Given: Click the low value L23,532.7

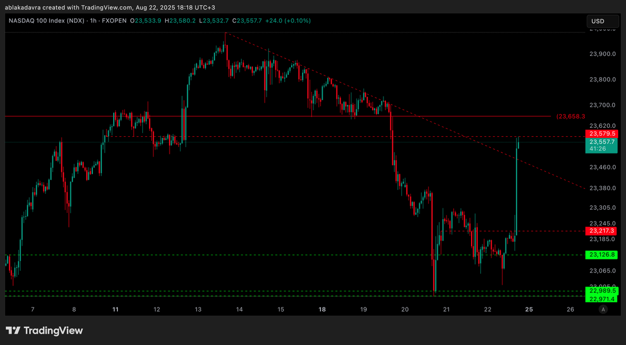Looking at the screenshot, I should [214, 20].
